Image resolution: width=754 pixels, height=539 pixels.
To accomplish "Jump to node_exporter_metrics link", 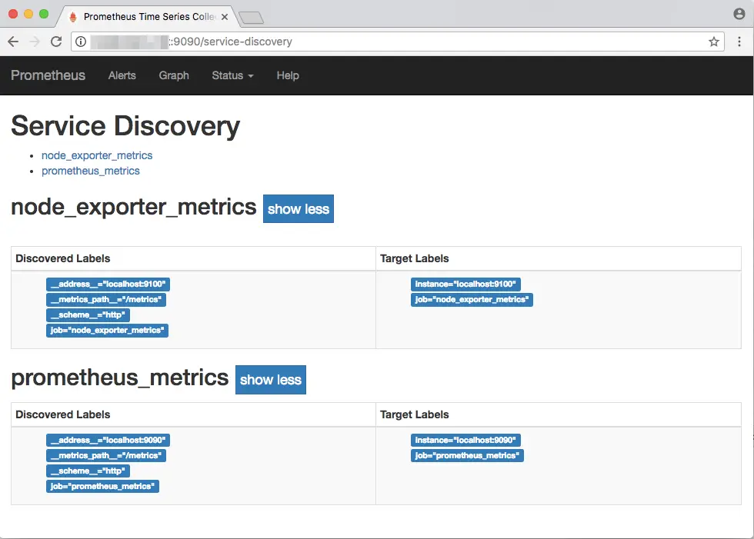I will click(97, 155).
